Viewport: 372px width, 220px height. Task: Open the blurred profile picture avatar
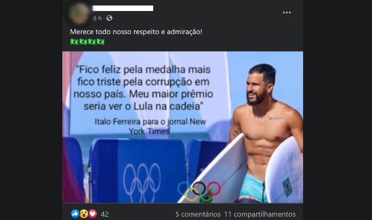coord(79,13)
